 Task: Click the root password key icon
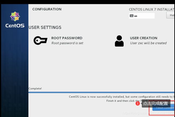click(40, 40)
